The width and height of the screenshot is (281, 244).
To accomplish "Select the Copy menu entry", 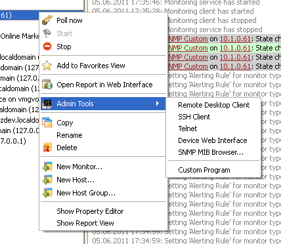I will (x=103, y=123).
